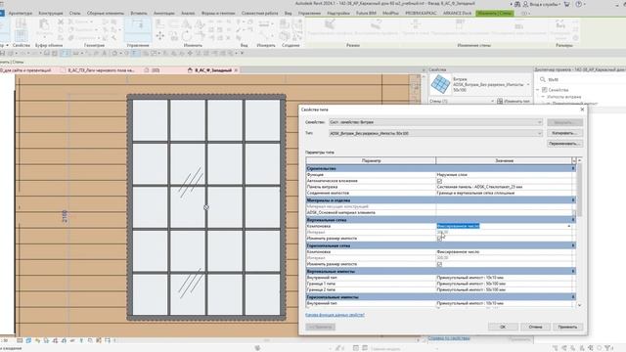Open the Аннотации ribbon tab

pyautogui.click(x=163, y=13)
